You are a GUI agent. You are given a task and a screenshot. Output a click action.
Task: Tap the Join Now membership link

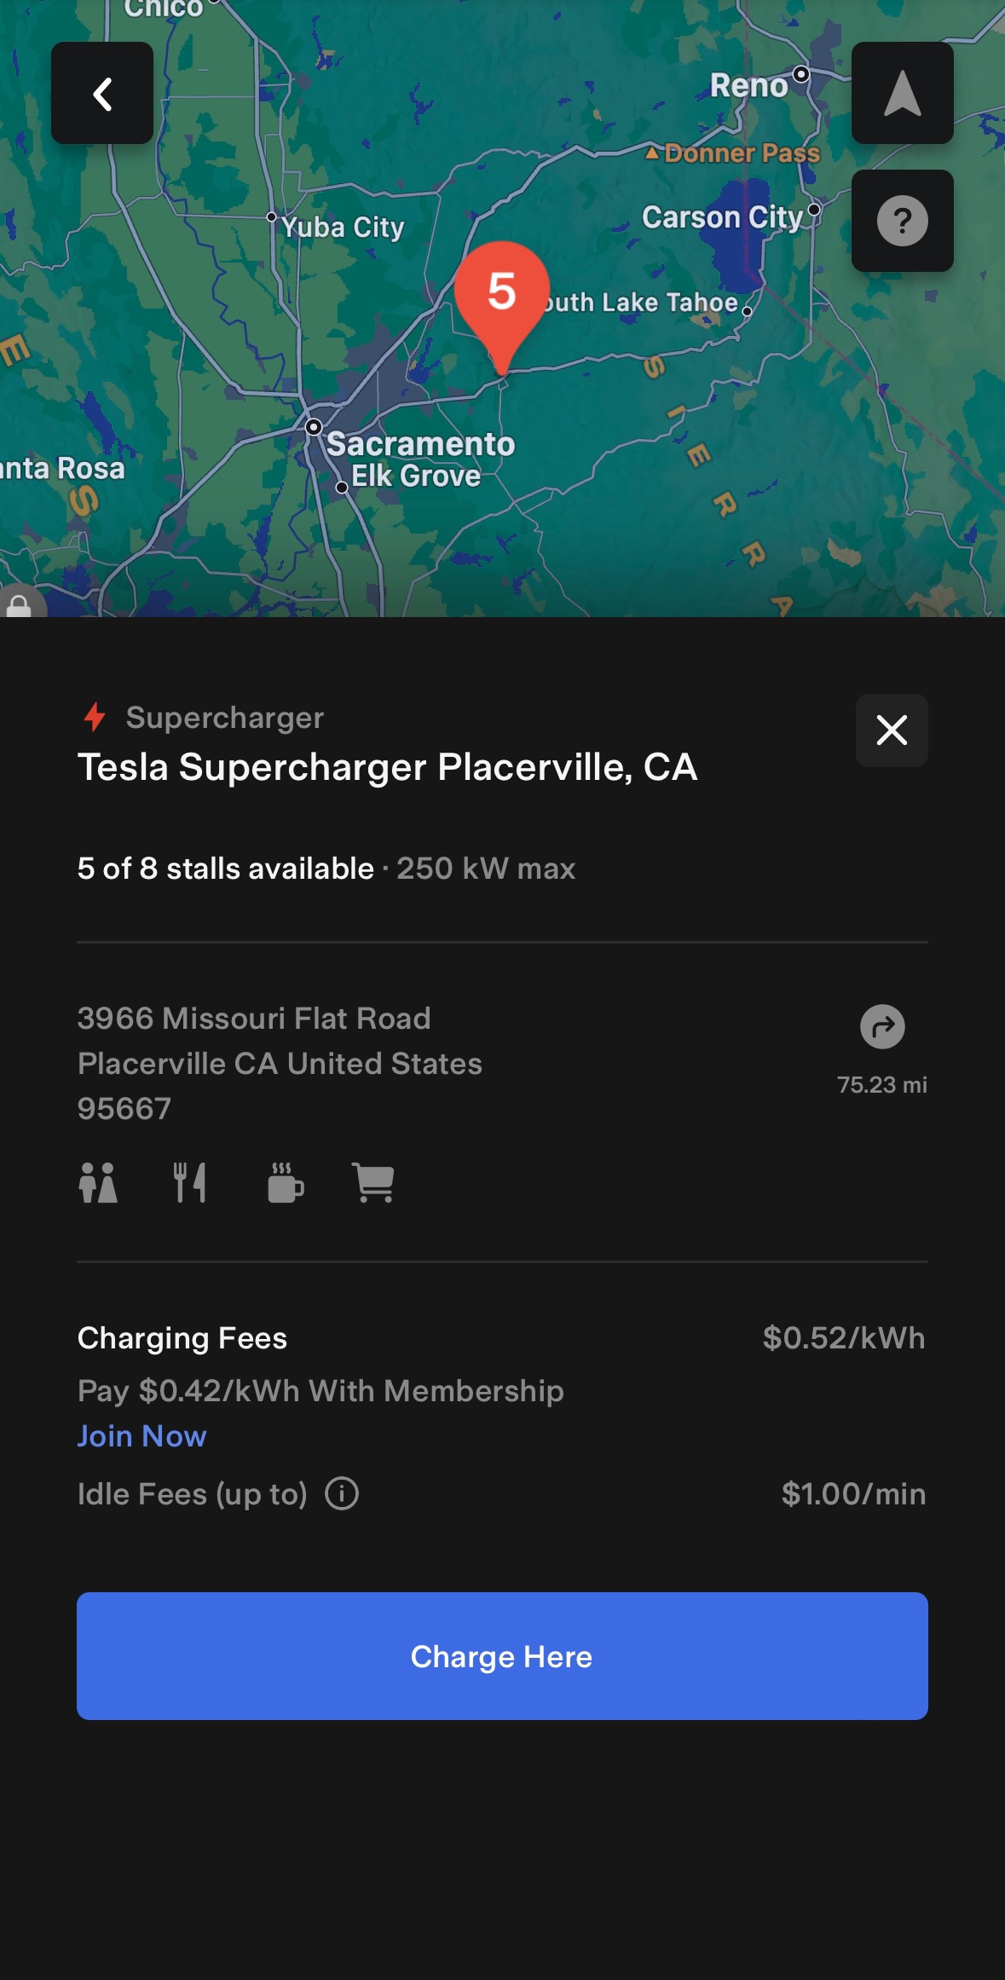[142, 1436]
